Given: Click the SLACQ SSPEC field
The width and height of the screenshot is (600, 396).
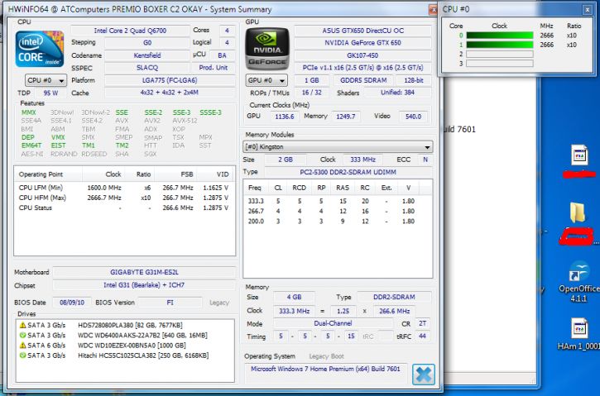Looking at the screenshot, I should click(147, 68).
